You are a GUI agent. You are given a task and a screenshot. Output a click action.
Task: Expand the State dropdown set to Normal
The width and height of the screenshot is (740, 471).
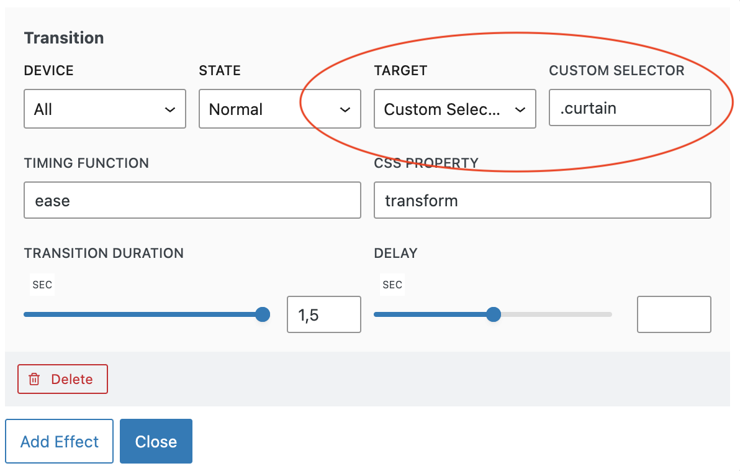279,109
